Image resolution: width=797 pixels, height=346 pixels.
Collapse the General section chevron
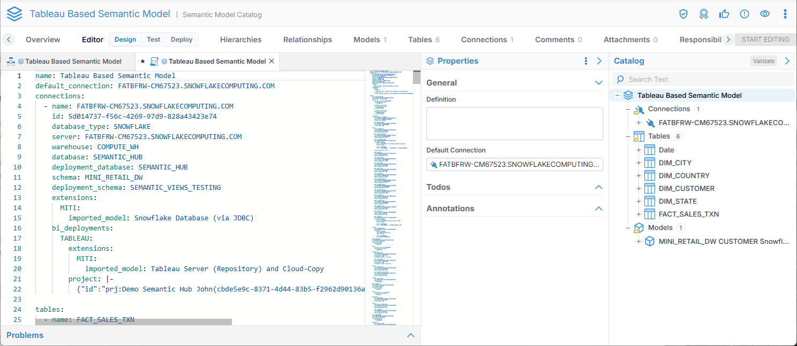coord(599,83)
